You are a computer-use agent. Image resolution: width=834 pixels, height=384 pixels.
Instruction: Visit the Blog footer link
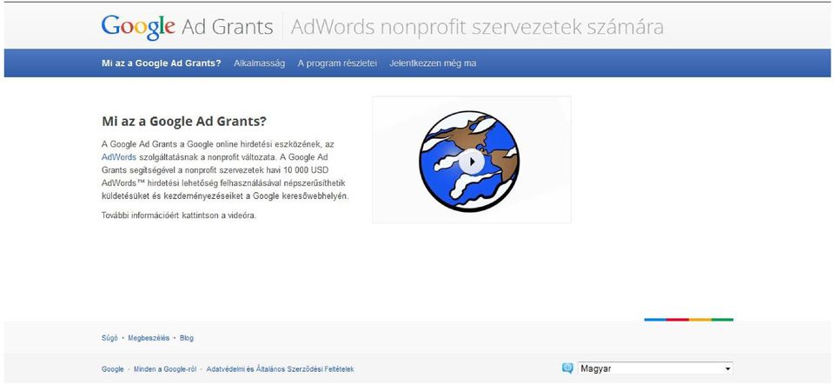tap(187, 338)
